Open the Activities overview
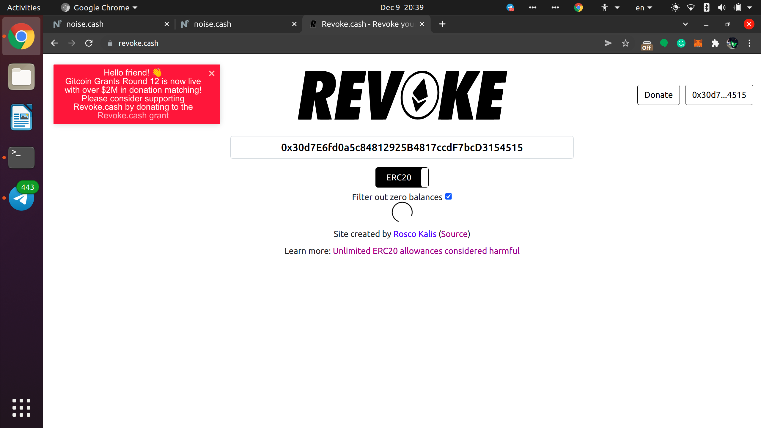The width and height of the screenshot is (761, 428). point(23,8)
